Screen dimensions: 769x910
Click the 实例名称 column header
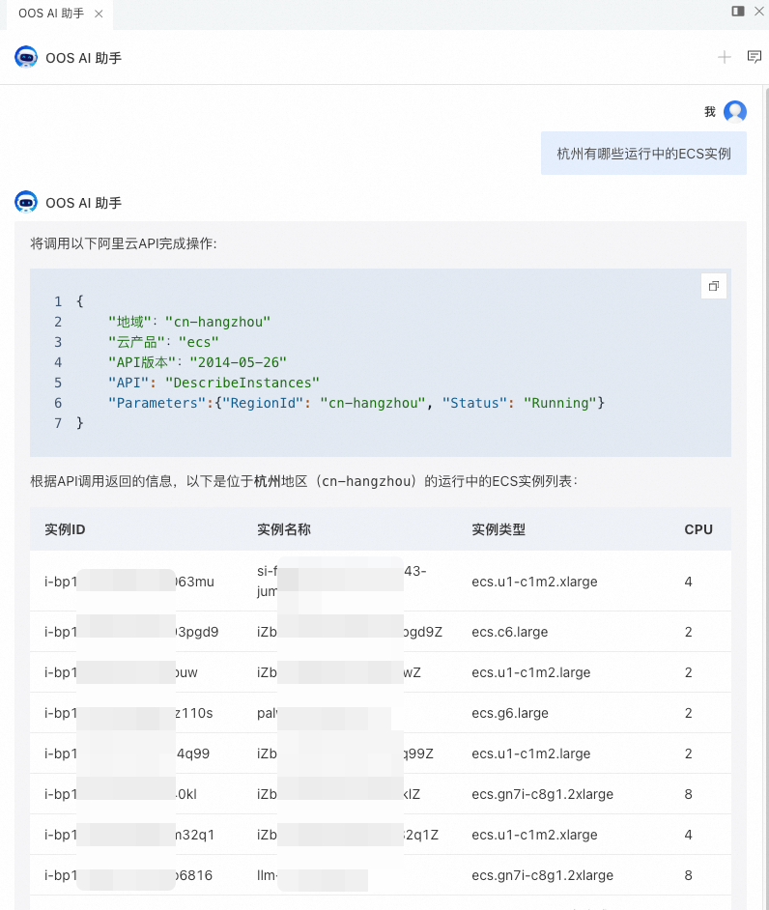click(x=284, y=529)
